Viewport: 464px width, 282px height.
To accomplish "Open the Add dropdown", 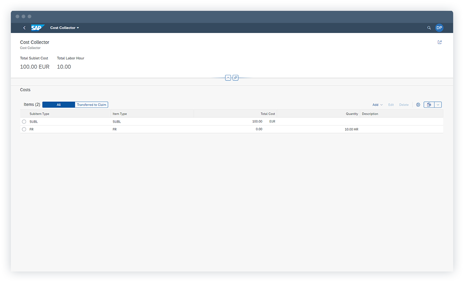I will point(377,104).
